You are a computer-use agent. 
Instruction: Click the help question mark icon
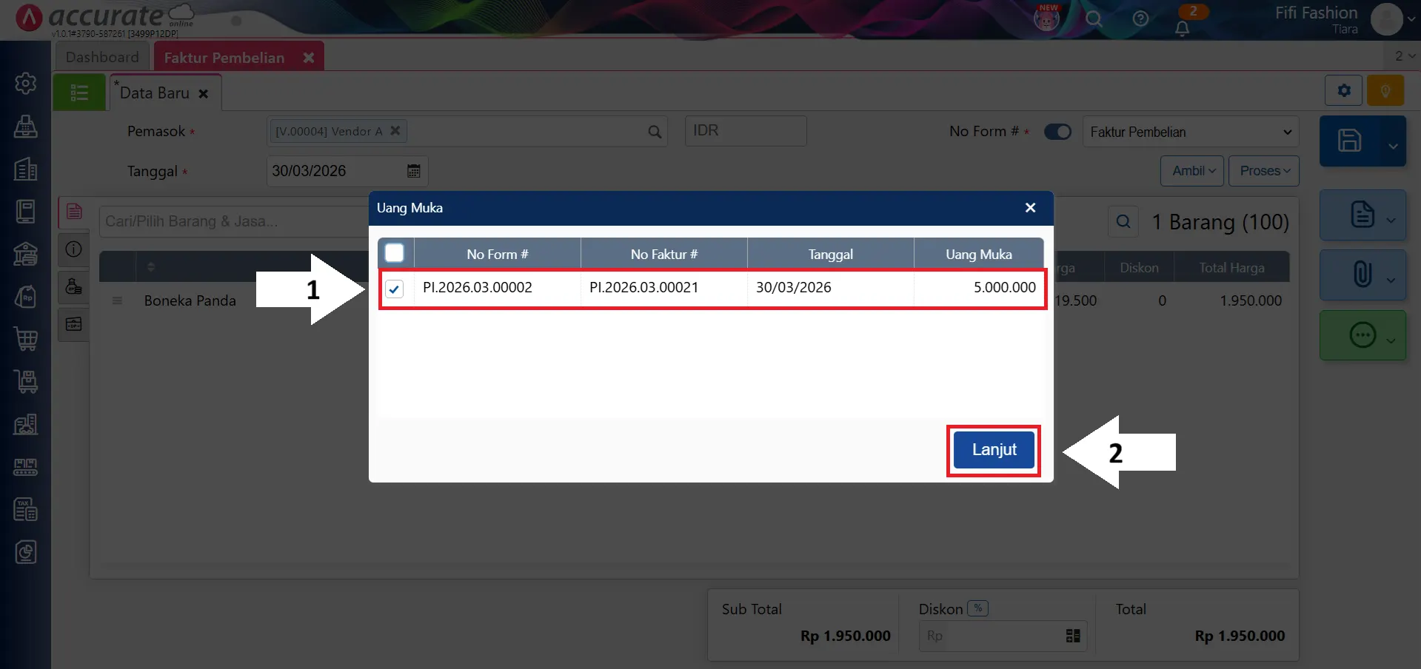1140,19
